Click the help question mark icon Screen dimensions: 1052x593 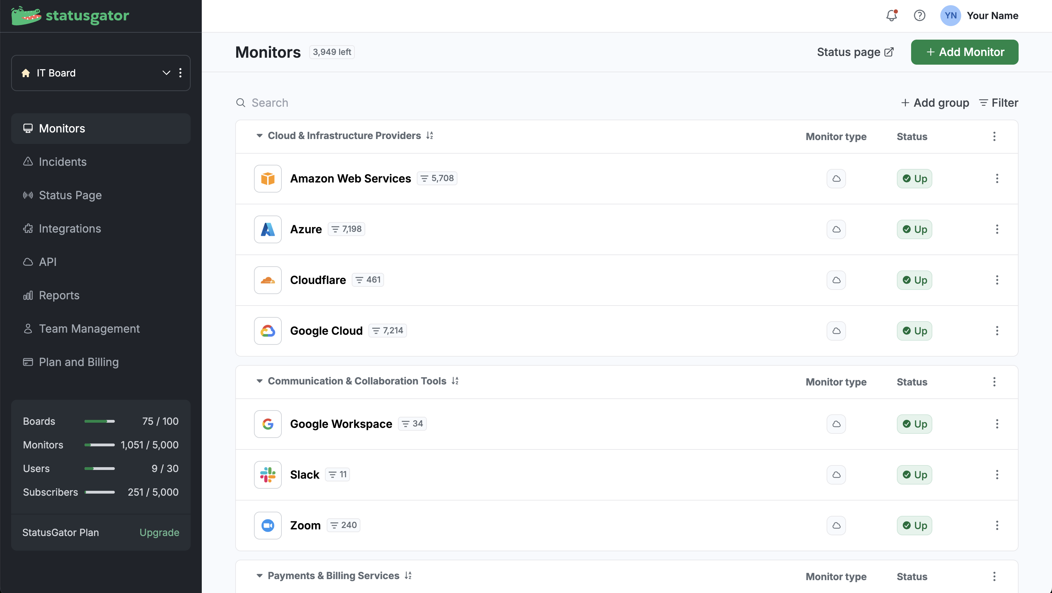pos(919,16)
